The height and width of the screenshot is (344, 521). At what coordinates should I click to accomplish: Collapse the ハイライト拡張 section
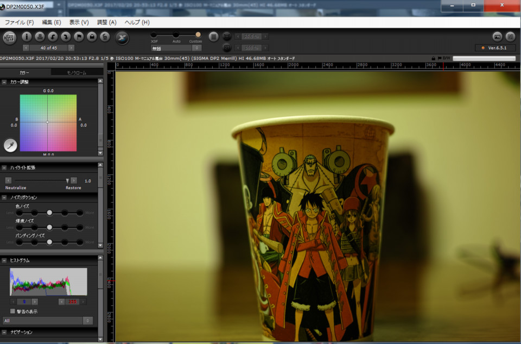(x=4, y=168)
